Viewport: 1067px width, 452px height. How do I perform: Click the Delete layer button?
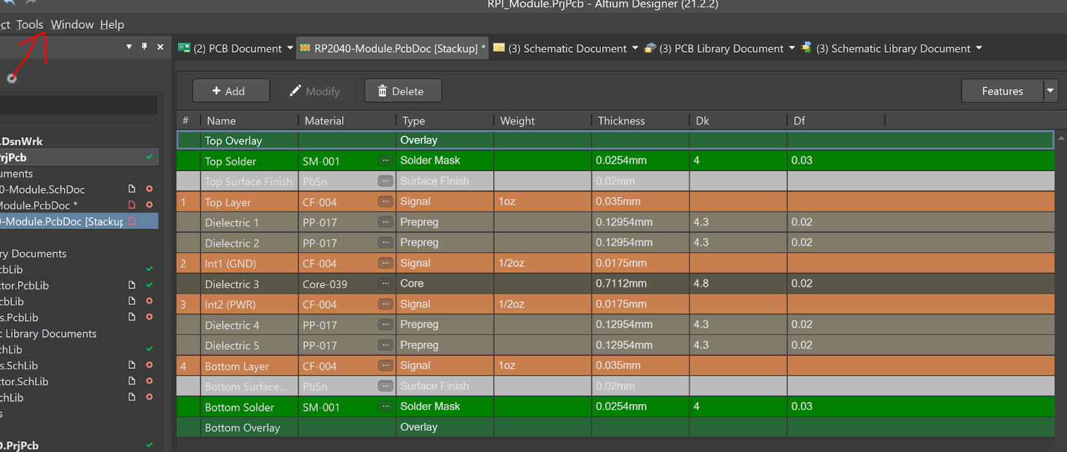(x=403, y=91)
